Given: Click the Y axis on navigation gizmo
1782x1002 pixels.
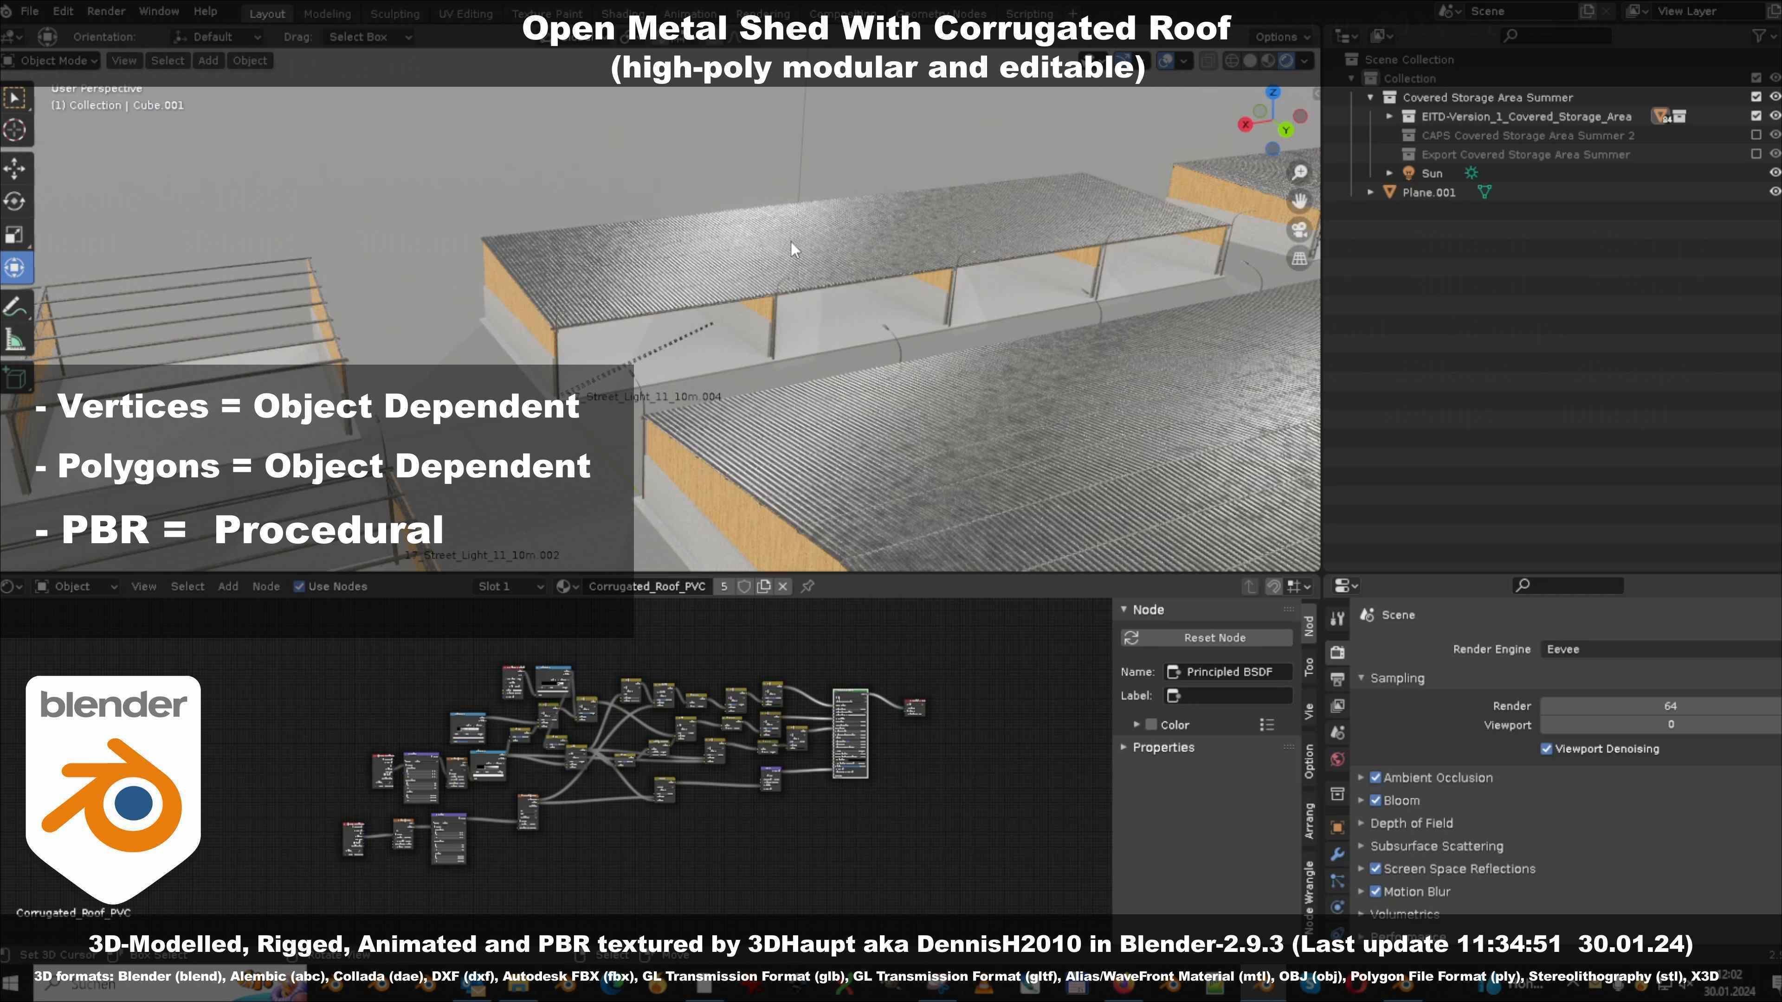Looking at the screenshot, I should point(1285,130).
